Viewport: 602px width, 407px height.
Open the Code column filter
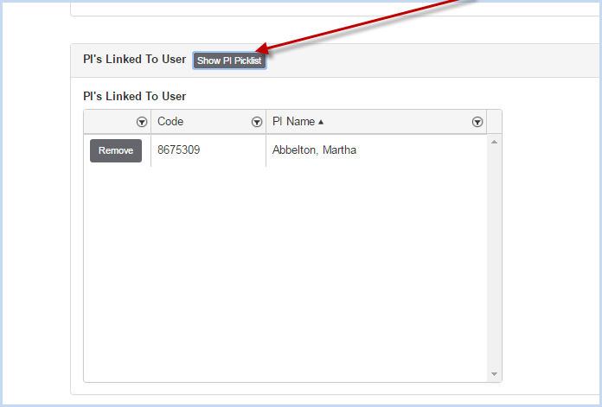tap(257, 122)
